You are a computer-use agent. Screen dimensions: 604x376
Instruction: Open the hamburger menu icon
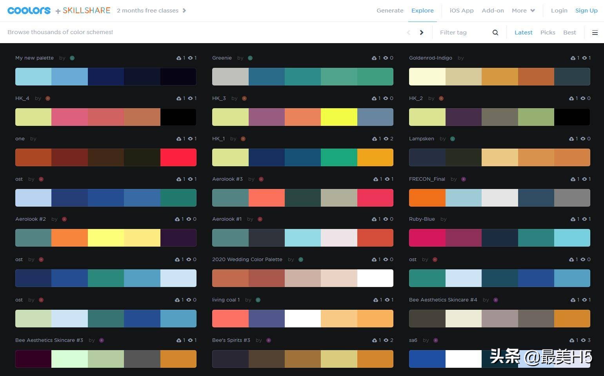coord(595,33)
